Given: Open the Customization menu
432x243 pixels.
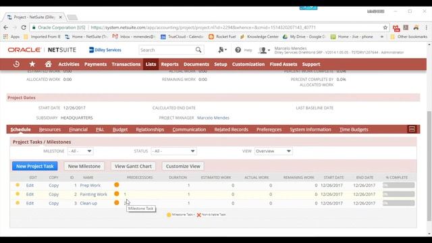Looking at the screenshot, I should tap(248, 64).
